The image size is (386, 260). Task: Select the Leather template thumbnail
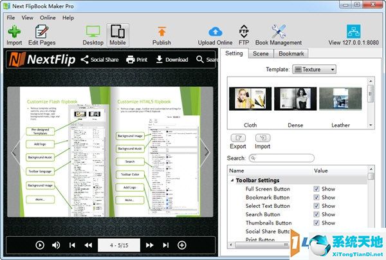(x=340, y=98)
